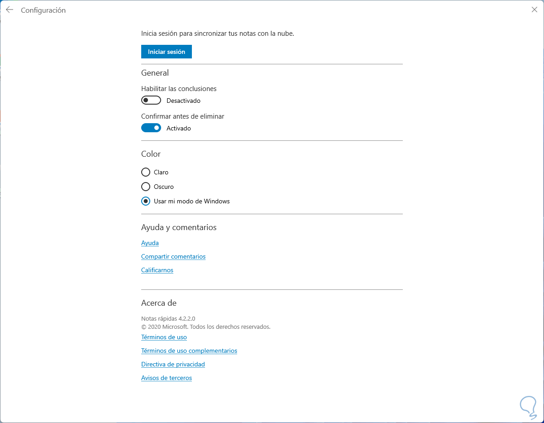This screenshot has height=423, width=544.
Task: Open Términos de uso link
Action: coord(164,337)
